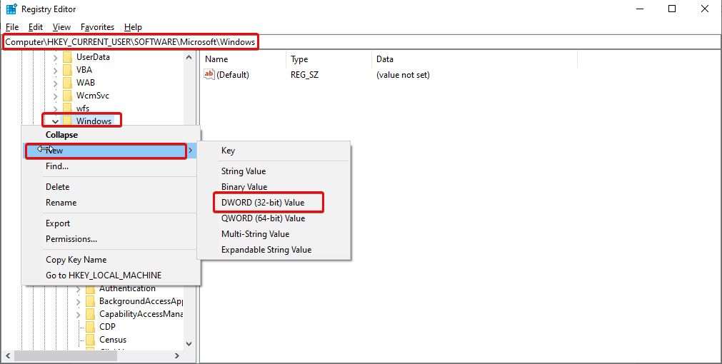Image resolution: width=722 pixels, height=364 pixels.
Task: Create a new Key from submenu
Action: click(x=274, y=151)
